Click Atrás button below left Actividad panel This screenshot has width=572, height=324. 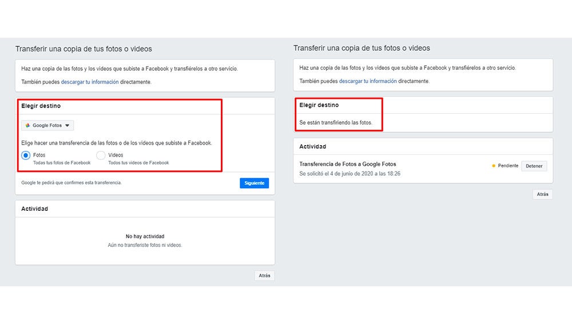(x=264, y=275)
